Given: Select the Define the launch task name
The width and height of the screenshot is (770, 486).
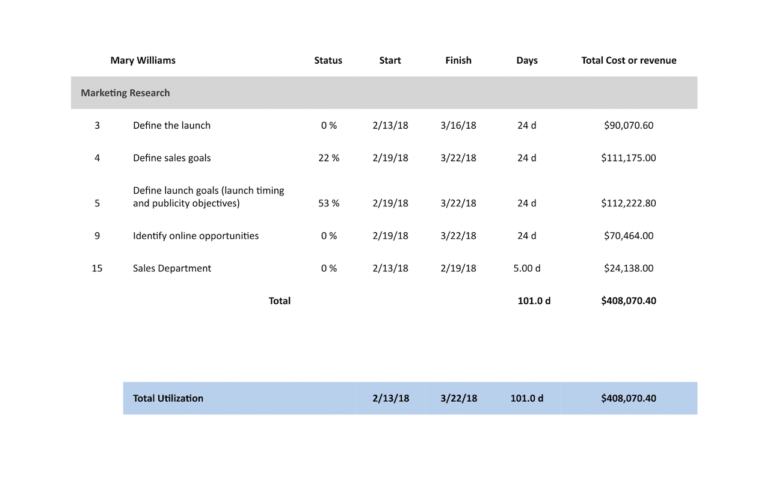Looking at the screenshot, I should 171,125.
